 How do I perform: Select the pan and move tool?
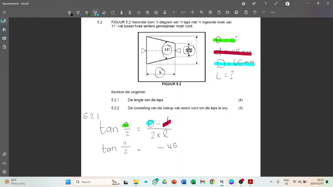tap(139, 12)
